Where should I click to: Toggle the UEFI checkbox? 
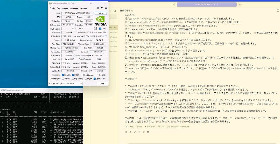click(x=100, y=29)
